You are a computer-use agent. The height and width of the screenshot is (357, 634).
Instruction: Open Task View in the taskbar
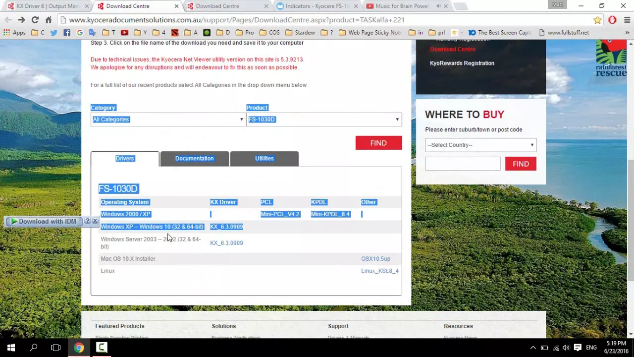56,348
